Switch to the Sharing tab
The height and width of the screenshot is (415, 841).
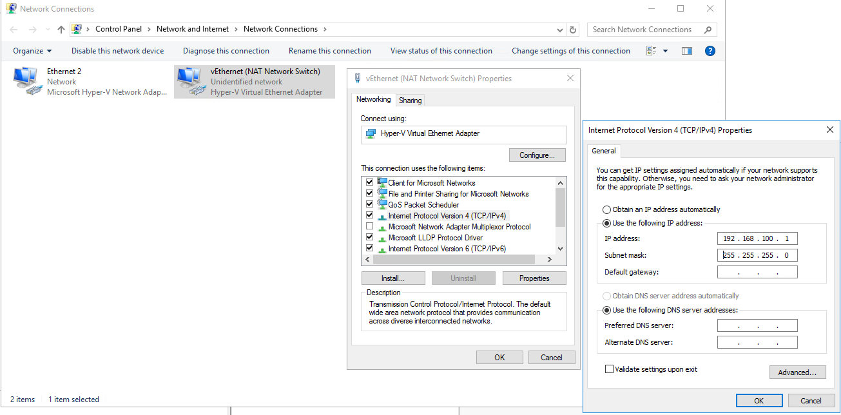[x=410, y=101]
